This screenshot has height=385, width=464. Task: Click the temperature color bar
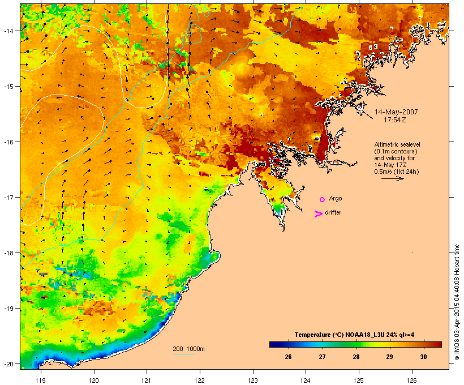click(355, 344)
